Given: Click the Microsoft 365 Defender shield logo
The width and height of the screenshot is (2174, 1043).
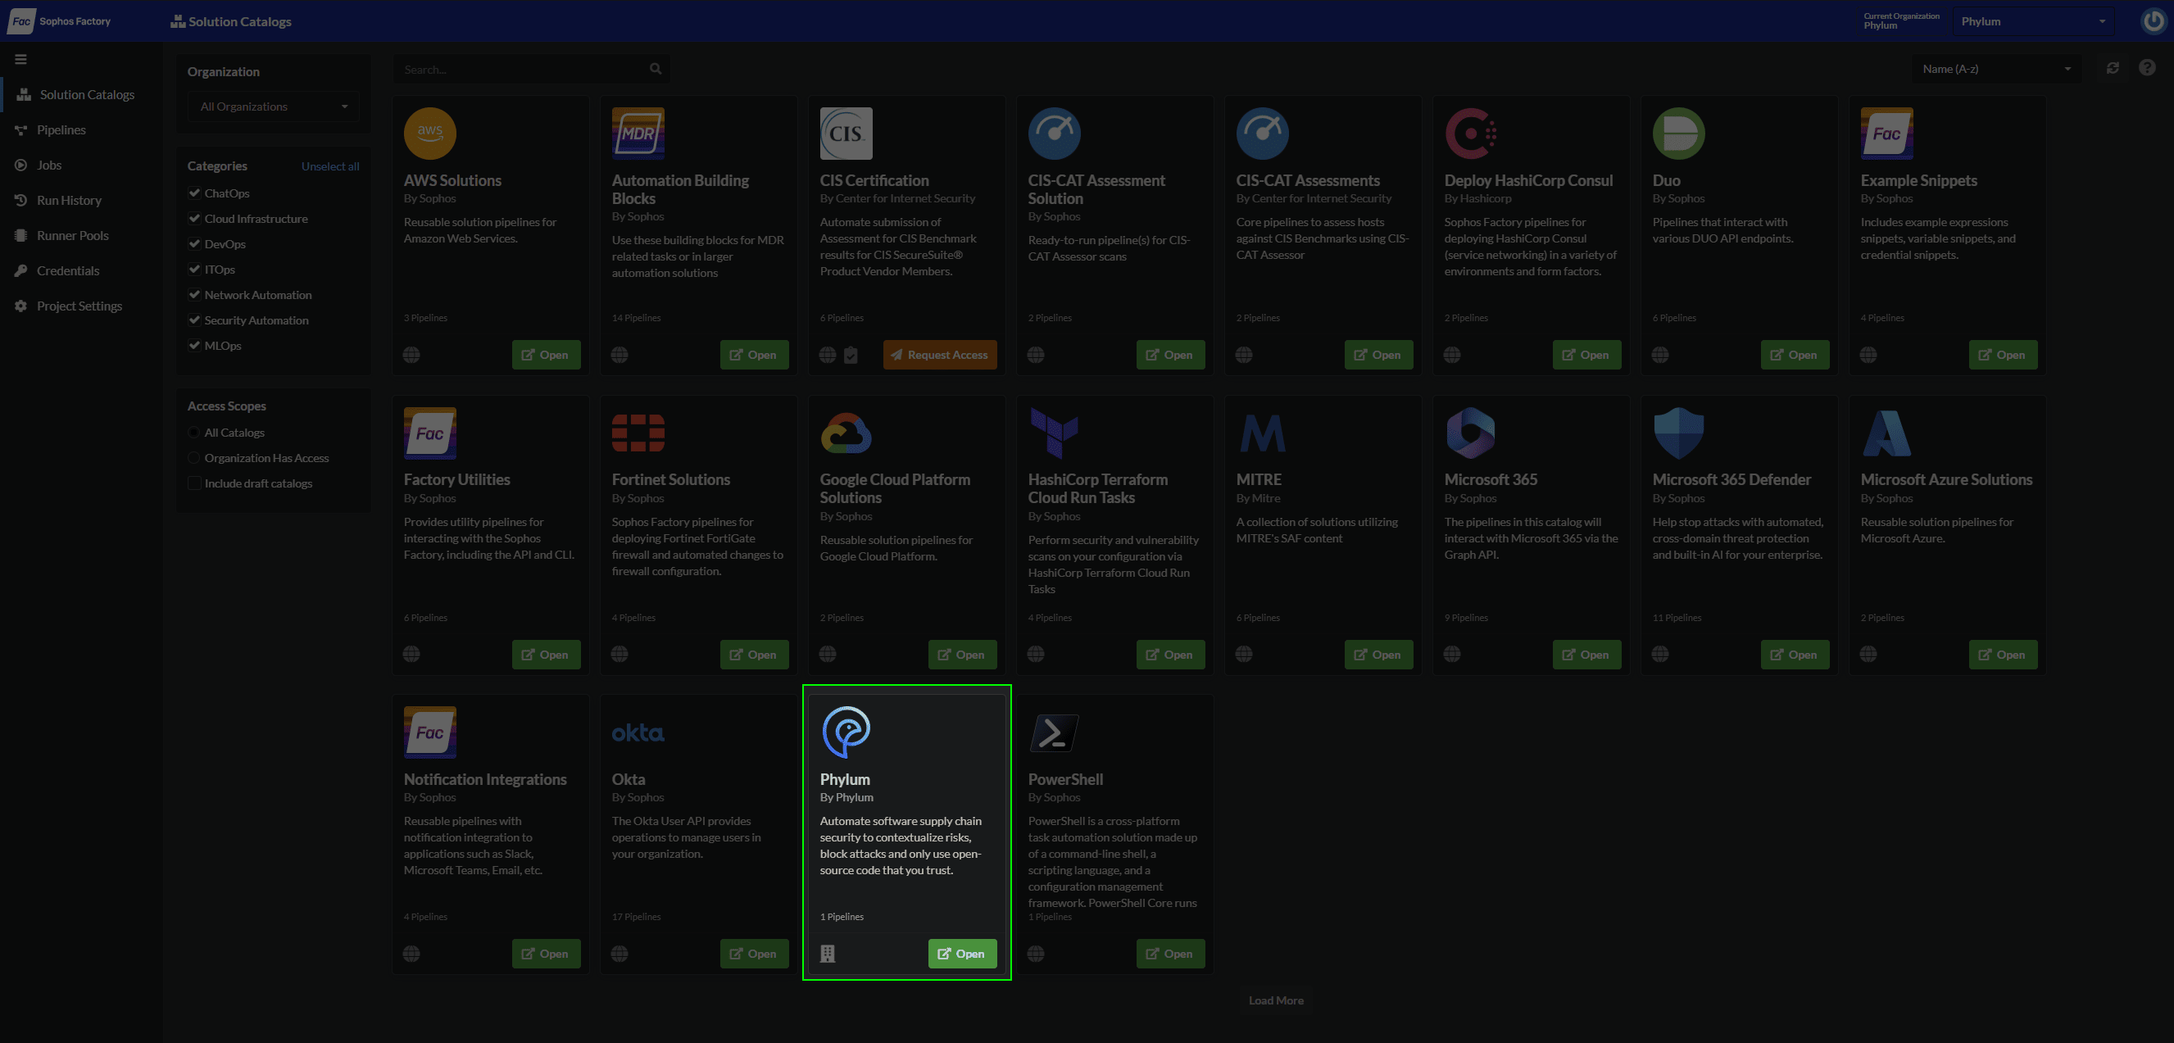Looking at the screenshot, I should coord(1678,433).
